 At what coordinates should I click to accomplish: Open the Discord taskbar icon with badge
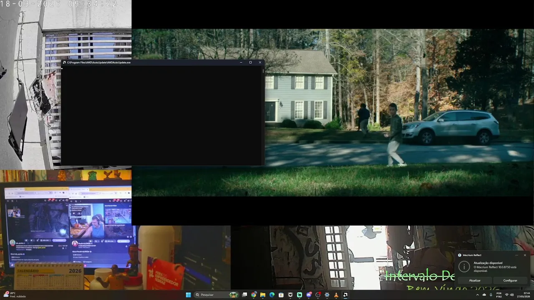pyautogui.click(x=309, y=295)
